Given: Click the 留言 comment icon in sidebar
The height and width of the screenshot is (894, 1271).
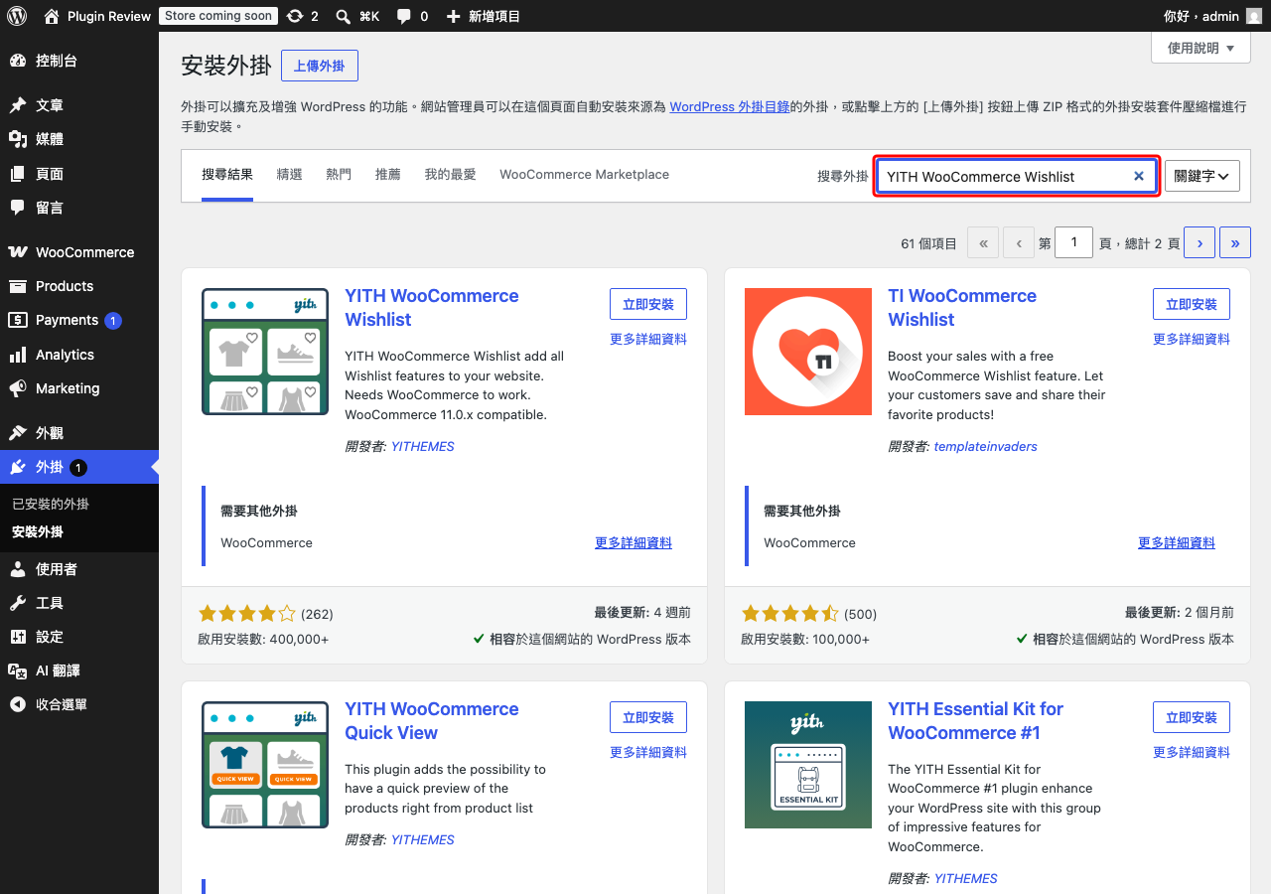Looking at the screenshot, I should [18, 208].
